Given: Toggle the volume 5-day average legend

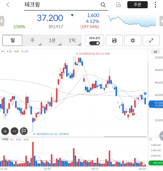Looking at the screenshot, I should point(12,139).
